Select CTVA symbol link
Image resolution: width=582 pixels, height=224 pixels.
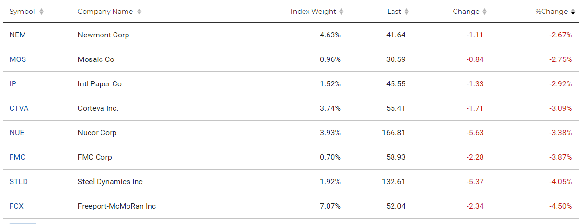(19, 108)
